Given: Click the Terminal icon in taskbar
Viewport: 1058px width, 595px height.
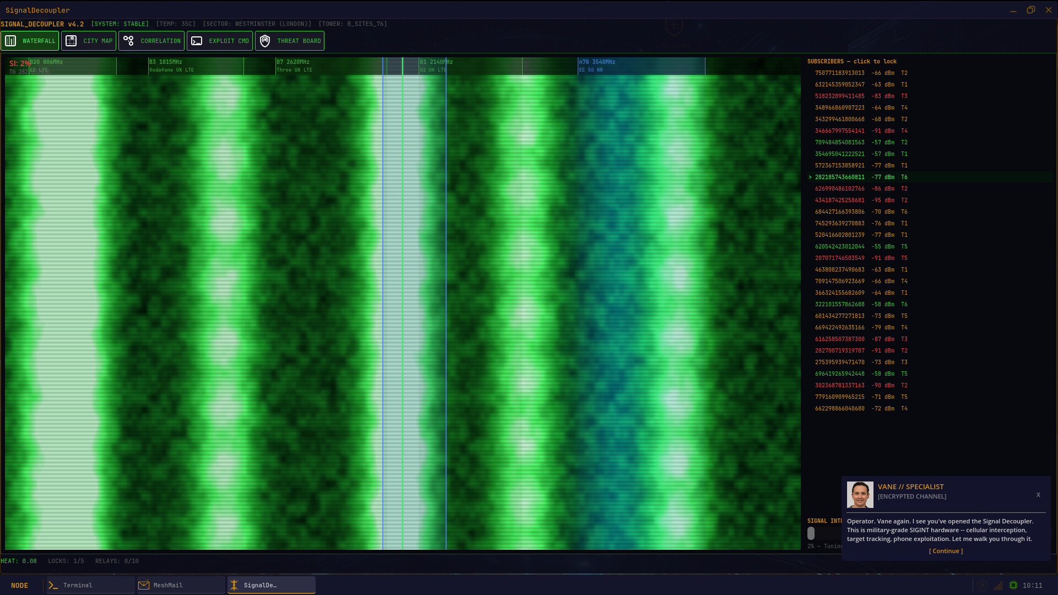Looking at the screenshot, I should [53, 585].
